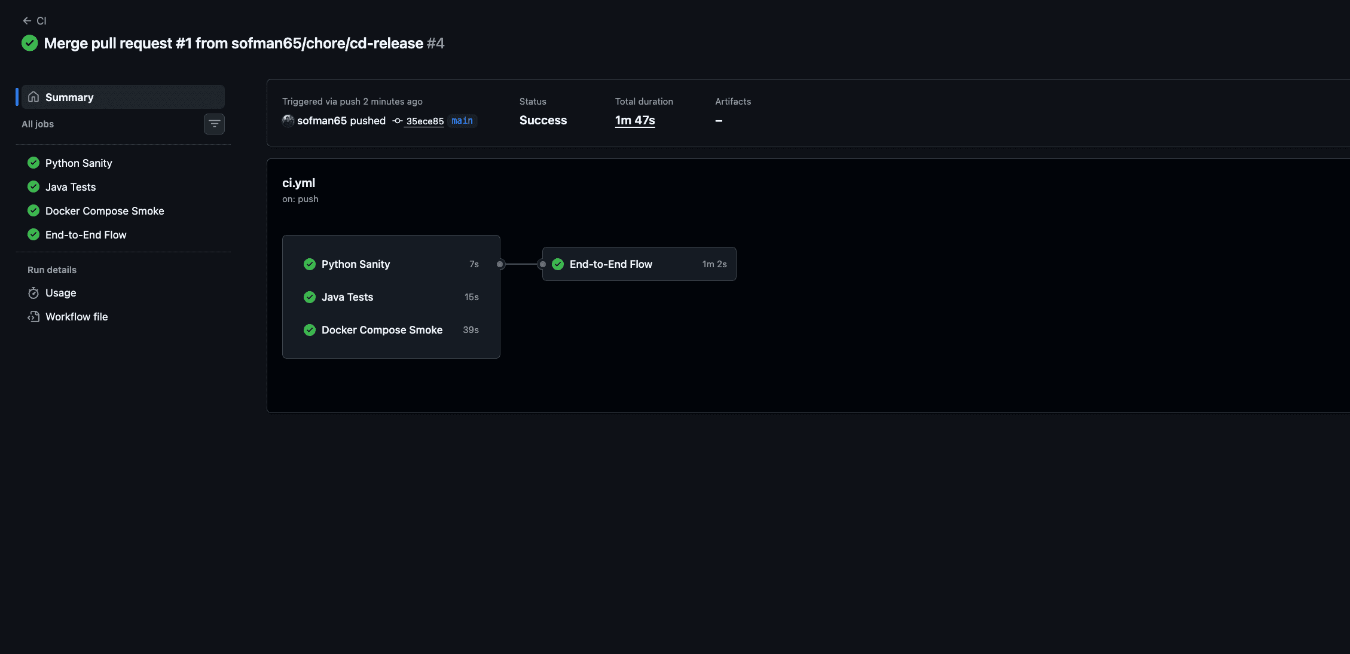Click the back arrow to CI
Screen dimensions: 1350x654
click(27, 21)
